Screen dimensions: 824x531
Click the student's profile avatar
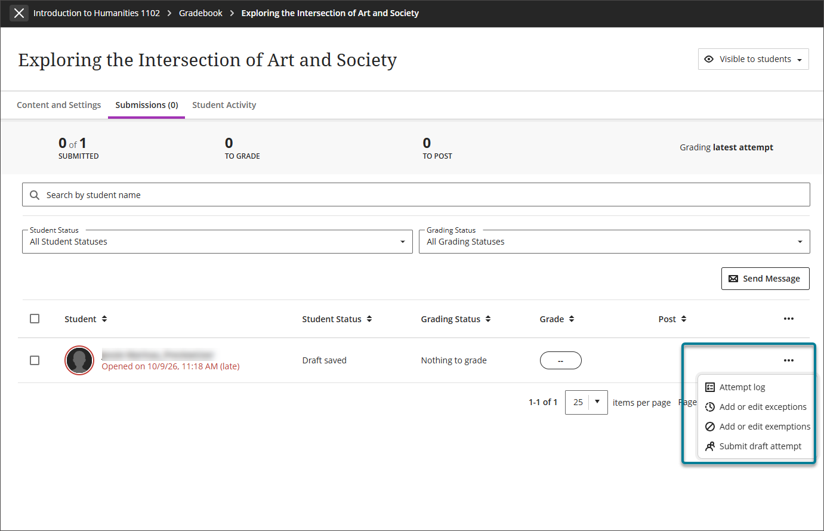[x=79, y=360]
